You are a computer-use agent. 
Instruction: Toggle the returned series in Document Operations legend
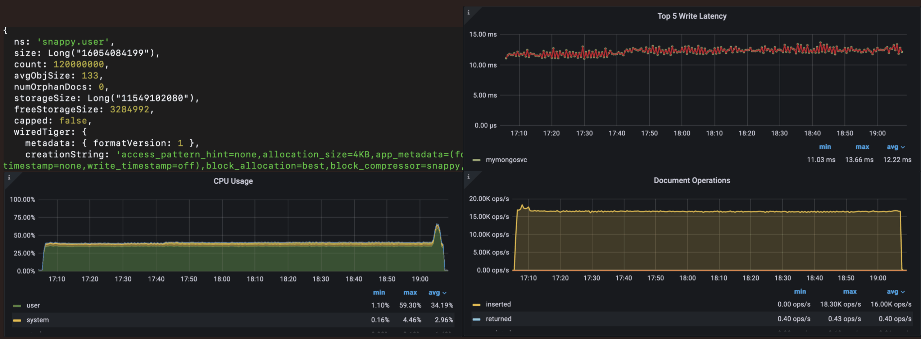(498, 319)
